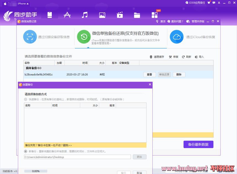The image size is (237, 174).
Task: Open the music note section
Action: 85,15
